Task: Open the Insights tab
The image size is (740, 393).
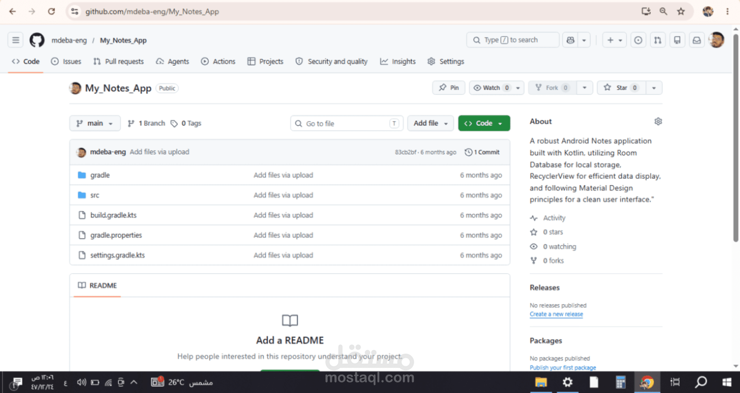Action: click(398, 62)
